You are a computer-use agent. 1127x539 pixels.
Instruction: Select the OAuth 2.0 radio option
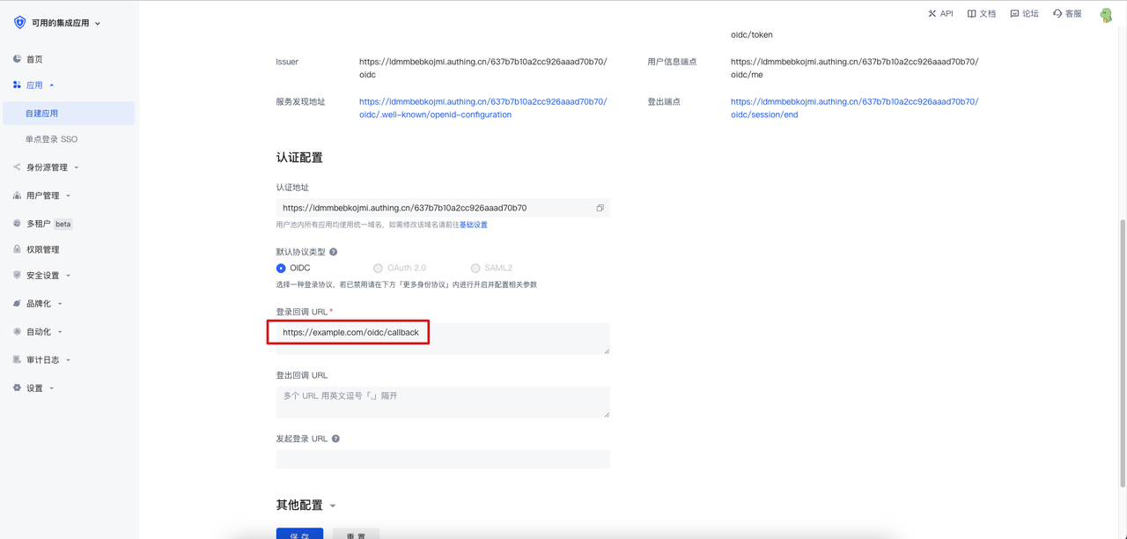point(379,268)
